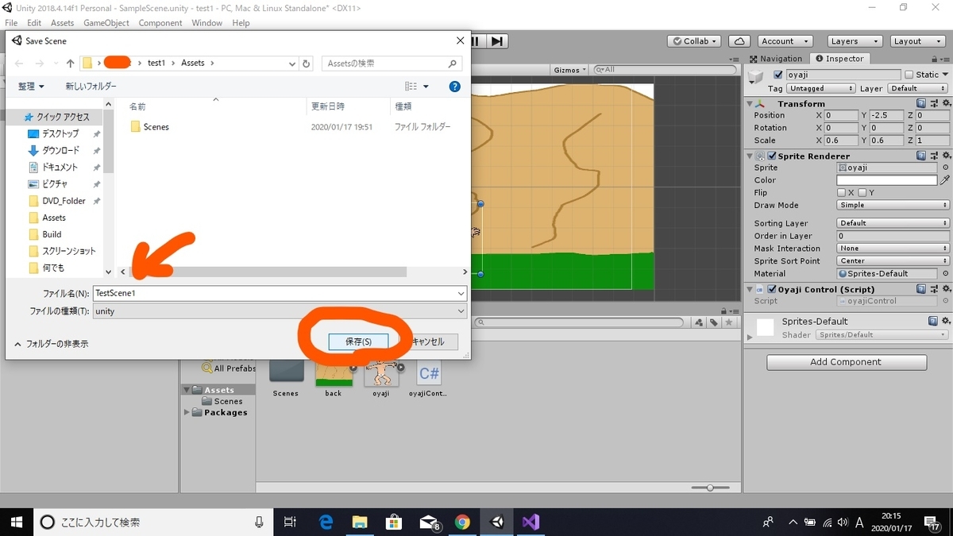The image size is (953, 536).
Task: Open the Edit menu in Unity
Action: point(34,23)
